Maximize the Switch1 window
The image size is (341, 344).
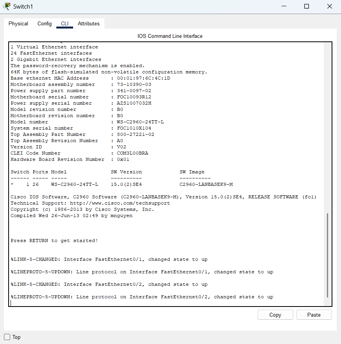click(307, 6)
